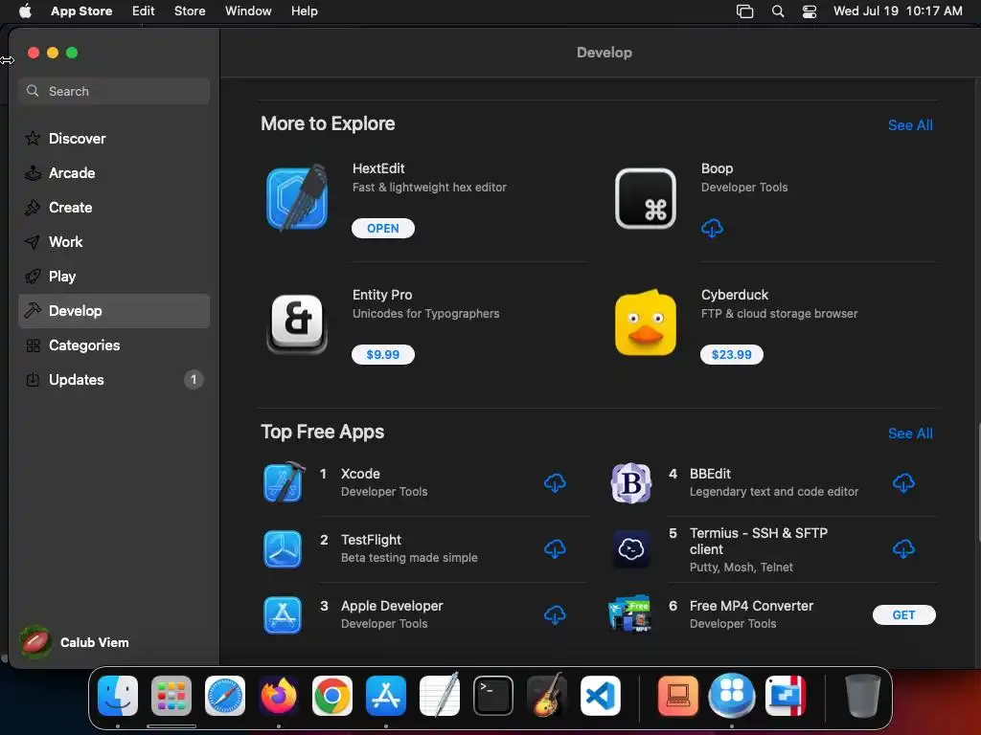Open Launchpad from the Dock
This screenshot has height=735, width=981.
coord(171,696)
